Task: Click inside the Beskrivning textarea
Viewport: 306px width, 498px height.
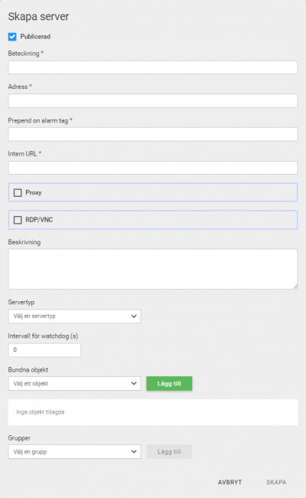Action: click(x=153, y=269)
